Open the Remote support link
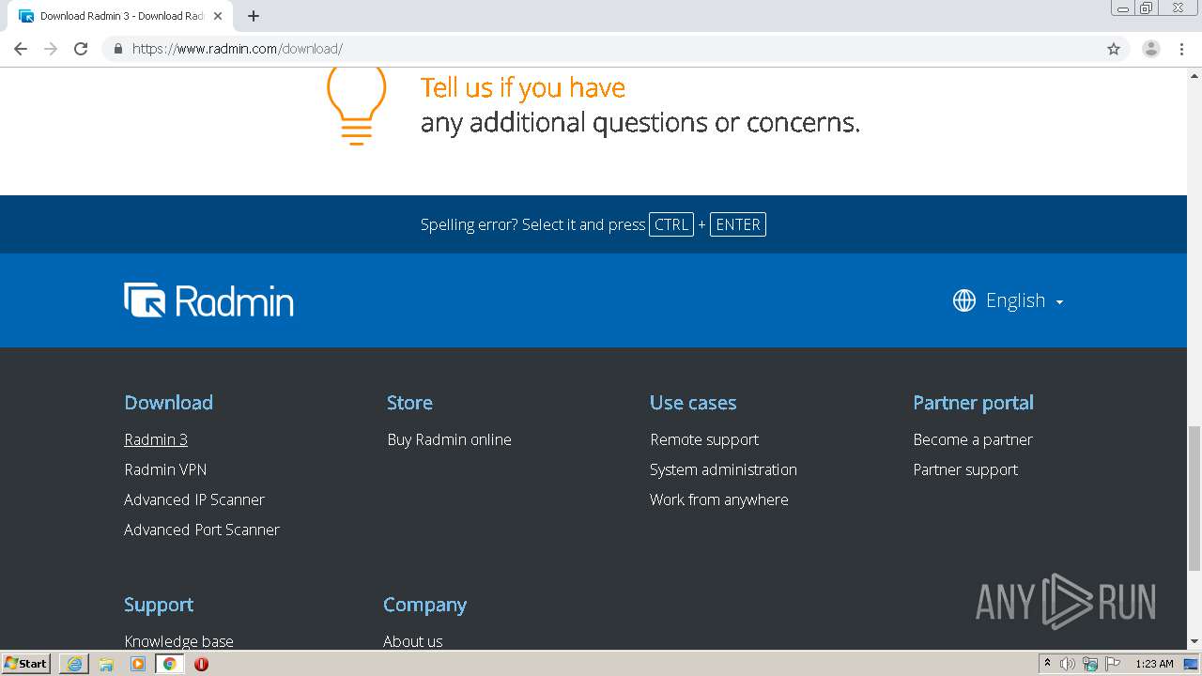This screenshot has height=676, width=1202. click(704, 439)
